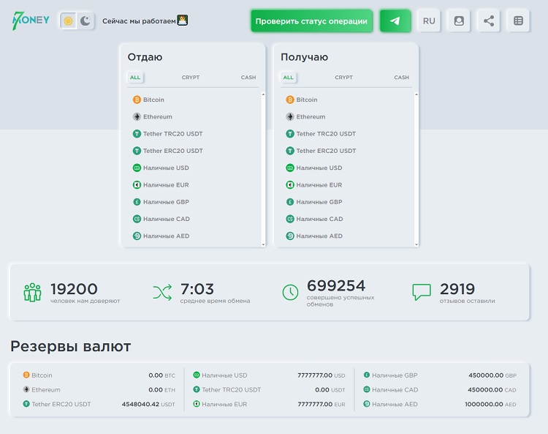This screenshot has width=548, height=434.
Task: Open the list menu icon in header
Action: coord(518,21)
